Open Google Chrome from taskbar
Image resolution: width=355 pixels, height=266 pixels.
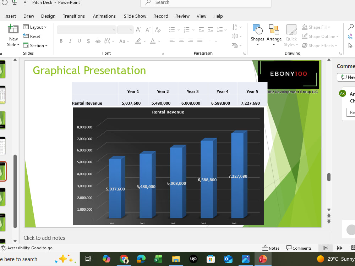click(124, 259)
